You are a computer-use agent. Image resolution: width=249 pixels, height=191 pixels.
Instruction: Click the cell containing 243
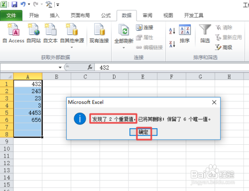coord(28,91)
